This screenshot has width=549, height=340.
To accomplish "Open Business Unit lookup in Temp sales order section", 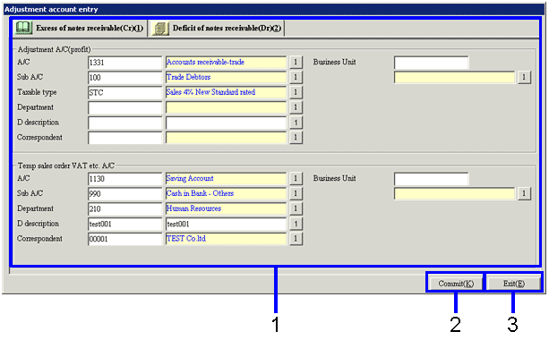I will pos(524,193).
